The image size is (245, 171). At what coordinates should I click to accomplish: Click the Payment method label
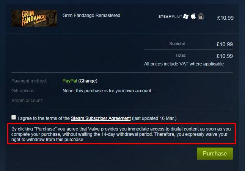pyautogui.click(x=29, y=81)
